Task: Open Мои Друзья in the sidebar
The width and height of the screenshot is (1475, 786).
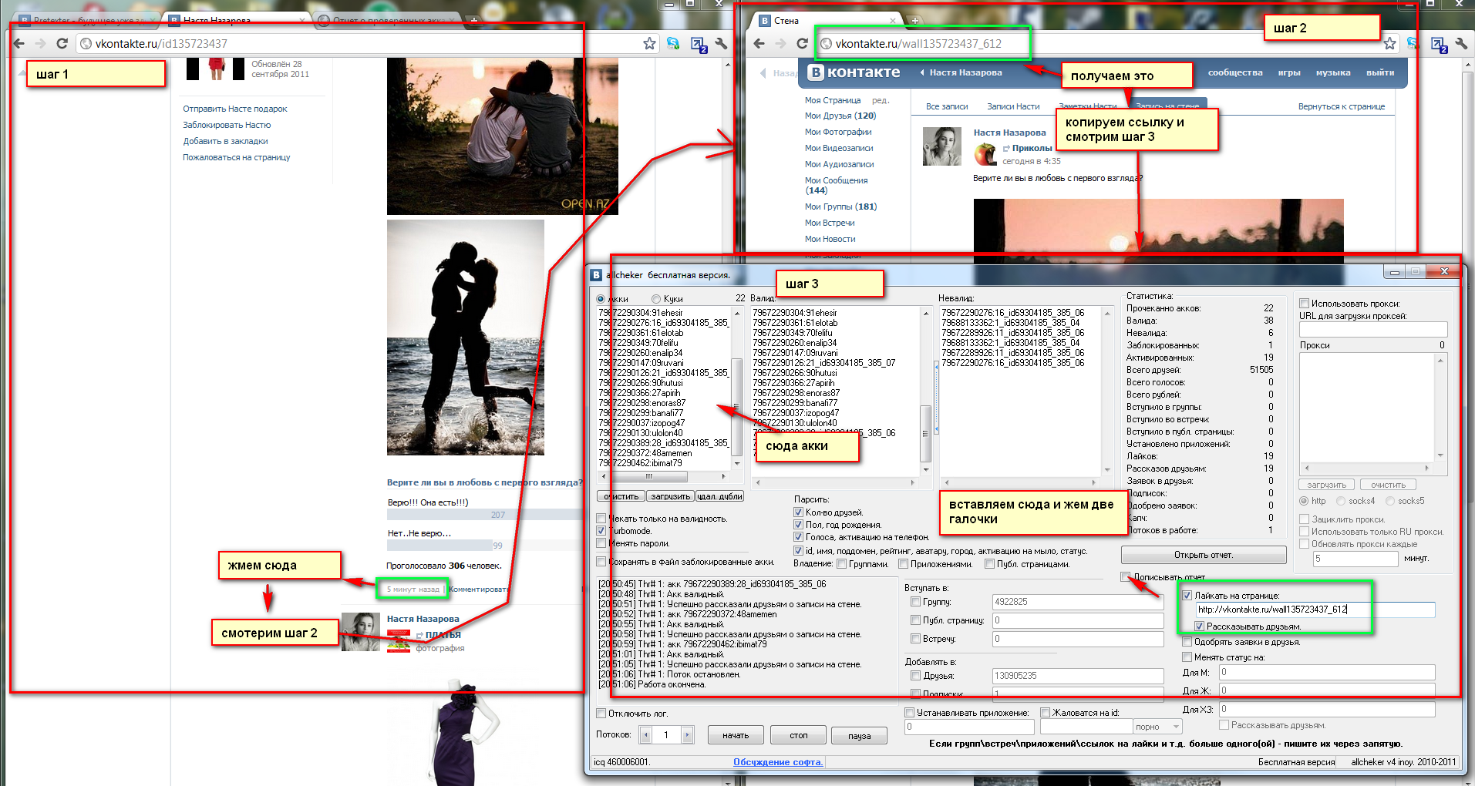Action: click(x=840, y=116)
